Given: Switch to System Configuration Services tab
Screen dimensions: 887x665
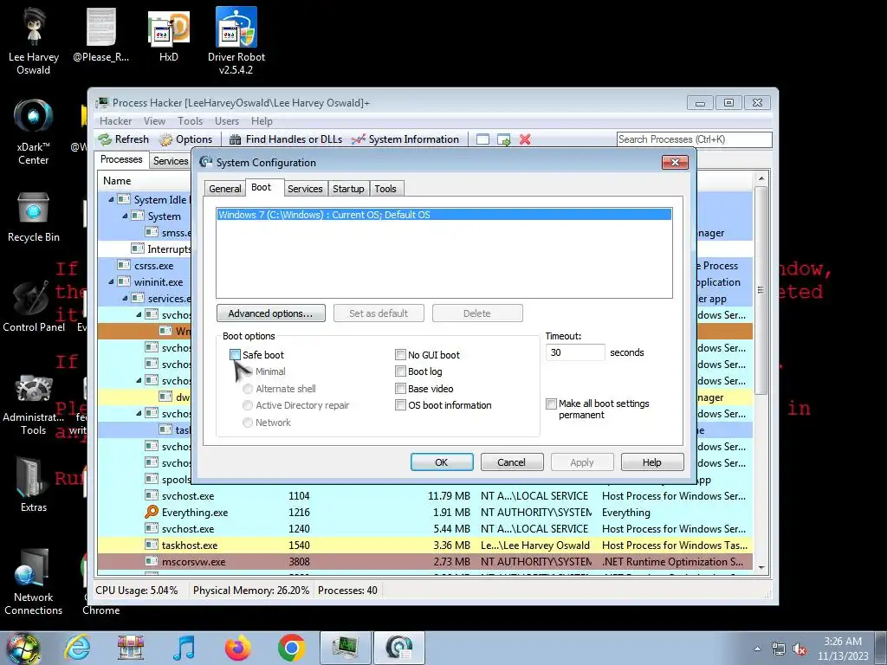Looking at the screenshot, I should coord(305,189).
